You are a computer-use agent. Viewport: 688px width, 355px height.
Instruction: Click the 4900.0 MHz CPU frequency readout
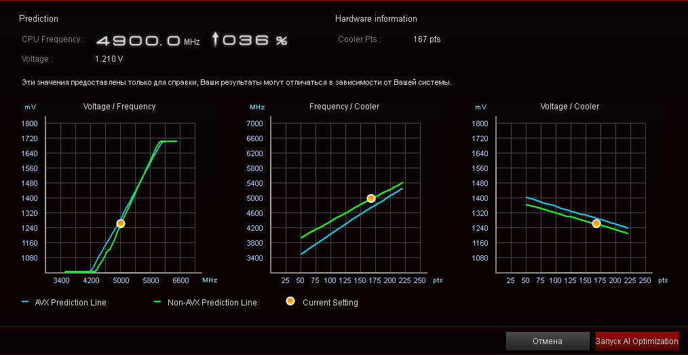[148, 41]
